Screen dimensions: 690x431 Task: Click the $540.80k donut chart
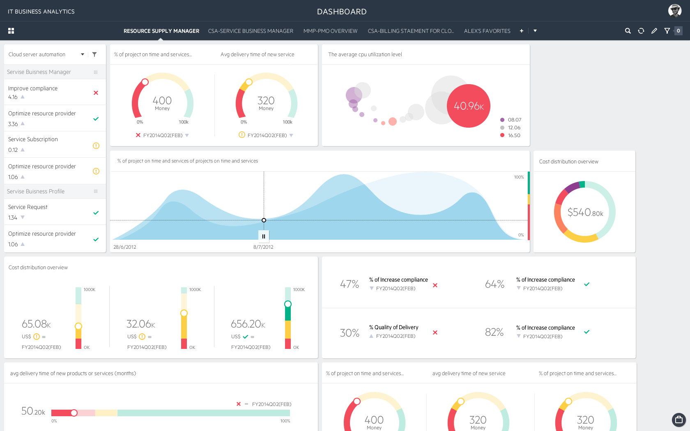(x=585, y=212)
